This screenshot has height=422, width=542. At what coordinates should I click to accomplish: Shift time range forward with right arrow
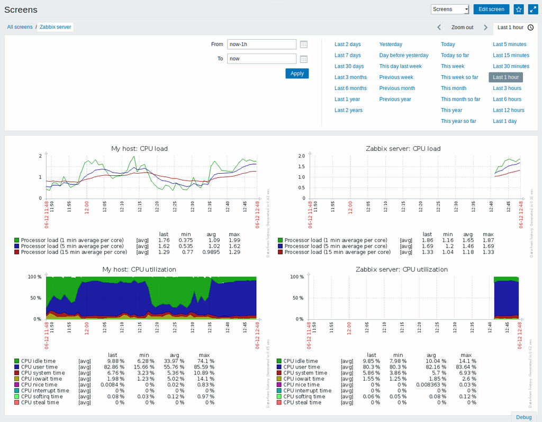click(485, 28)
